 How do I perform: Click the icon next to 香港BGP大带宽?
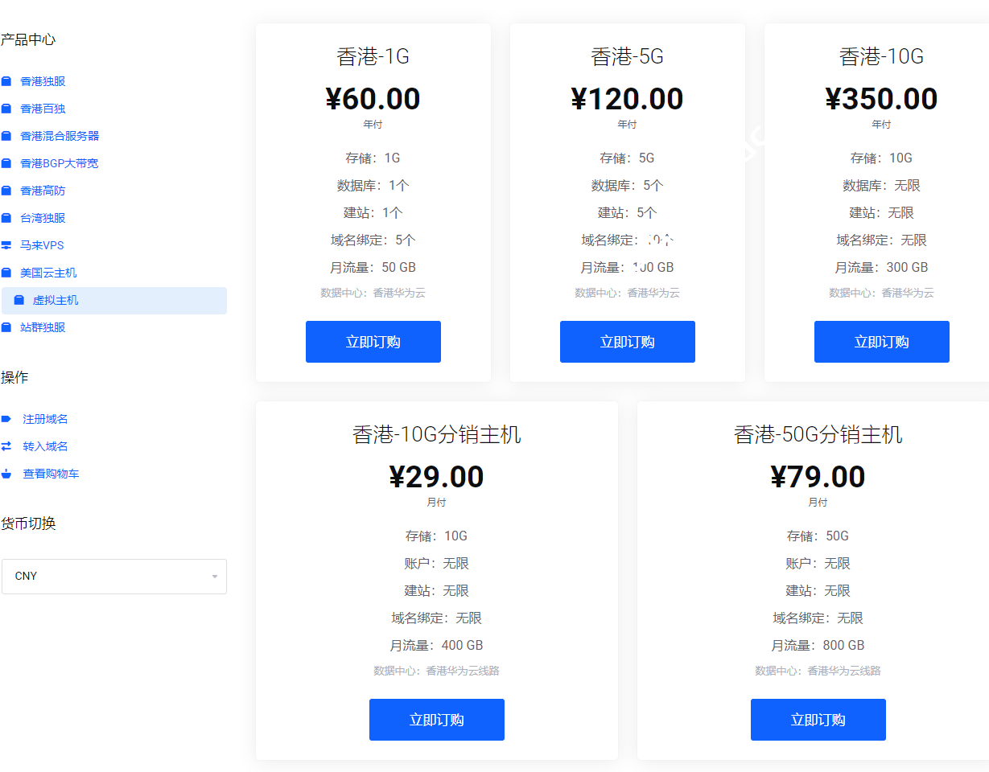coord(6,163)
